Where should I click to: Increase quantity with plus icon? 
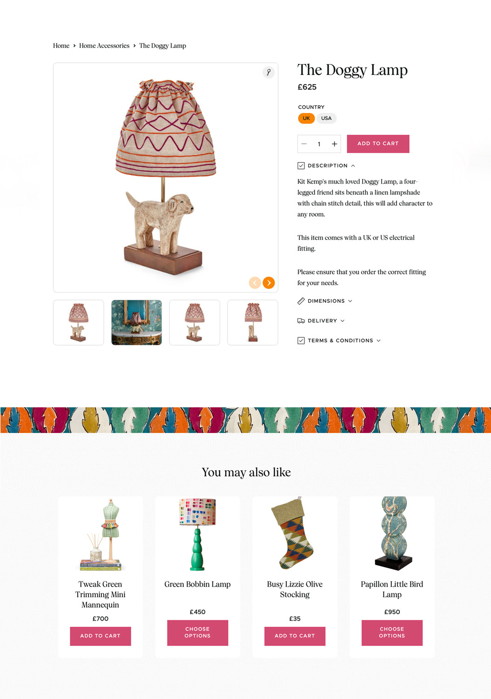click(x=334, y=144)
